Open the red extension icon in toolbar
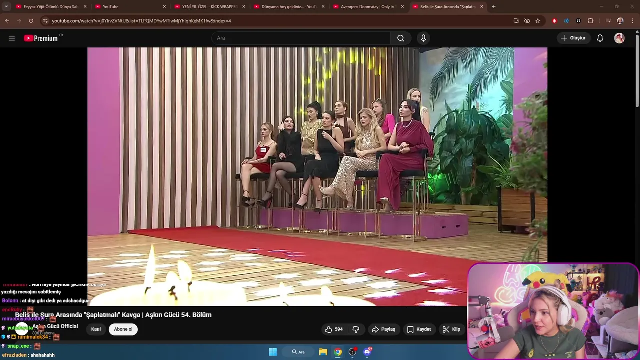This screenshot has height=360, width=640. pyautogui.click(x=554, y=21)
